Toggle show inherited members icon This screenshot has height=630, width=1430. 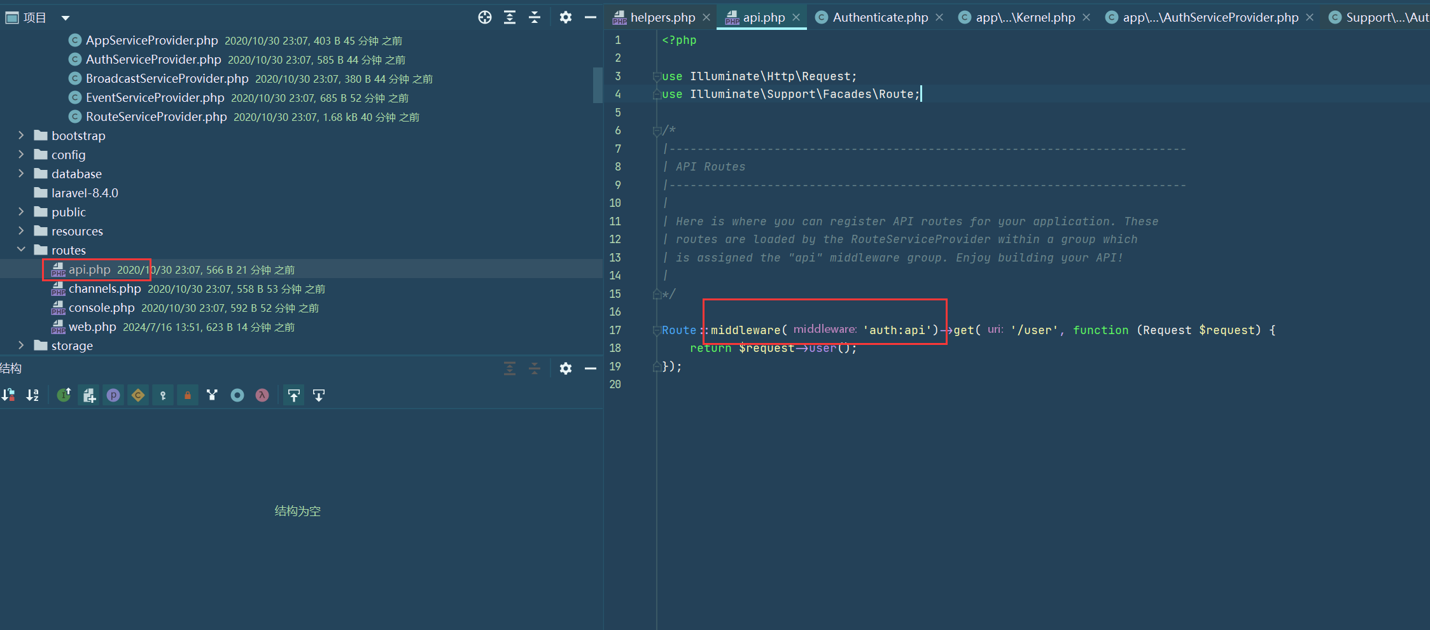(64, 395)
